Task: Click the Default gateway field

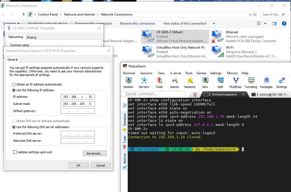Action: pyautogui.click(x=78, y=111)
